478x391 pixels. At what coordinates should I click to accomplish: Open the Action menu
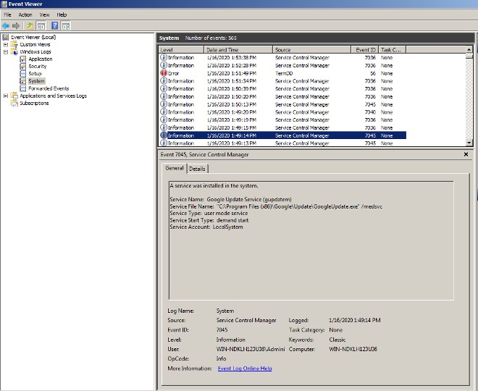point(25,14)
